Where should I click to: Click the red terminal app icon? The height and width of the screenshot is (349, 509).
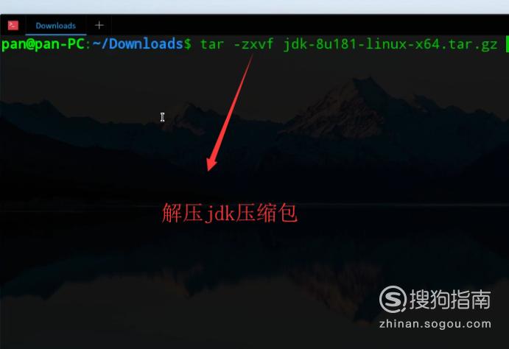[x=13, y=25]
